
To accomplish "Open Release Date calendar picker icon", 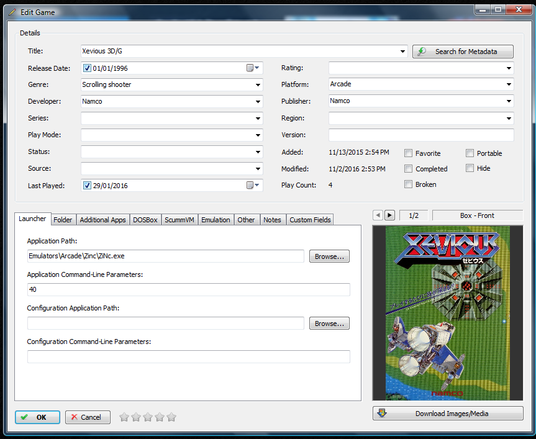I will pyautogui.click(x=253, y=68).
